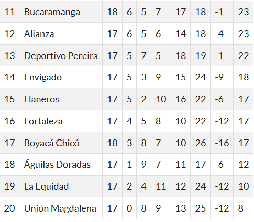This screenshot has width=254, height=222.
Task: Select Águilas Doradas' 12 points cell
Action: (x=244, y=165)
